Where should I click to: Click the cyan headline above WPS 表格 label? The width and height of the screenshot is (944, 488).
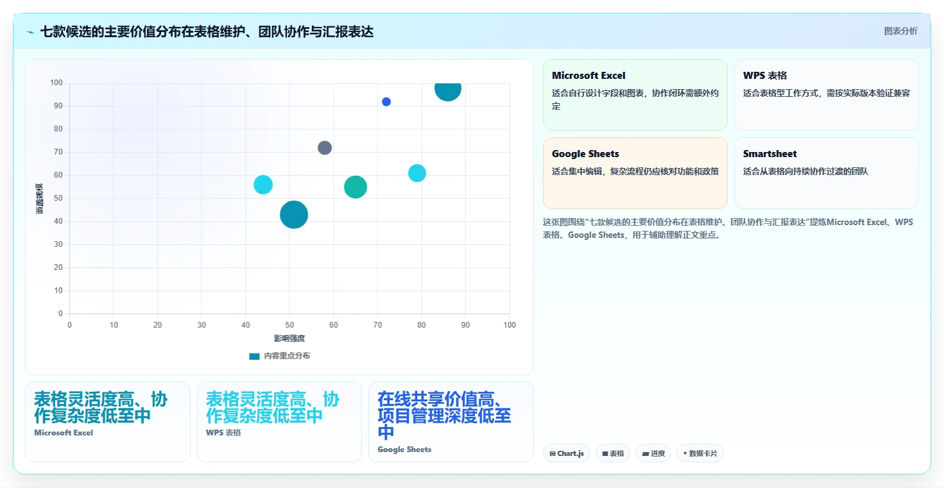[273, 408]
